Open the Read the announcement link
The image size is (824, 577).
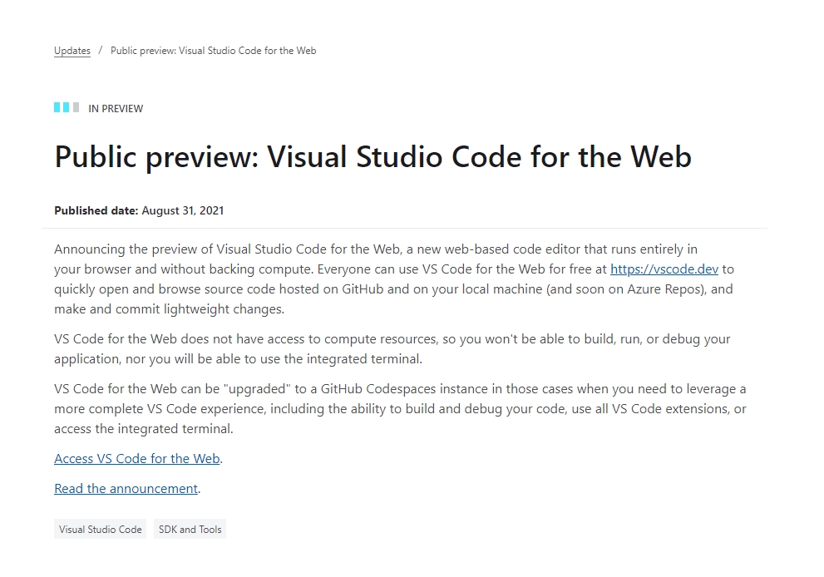[126, 489]
